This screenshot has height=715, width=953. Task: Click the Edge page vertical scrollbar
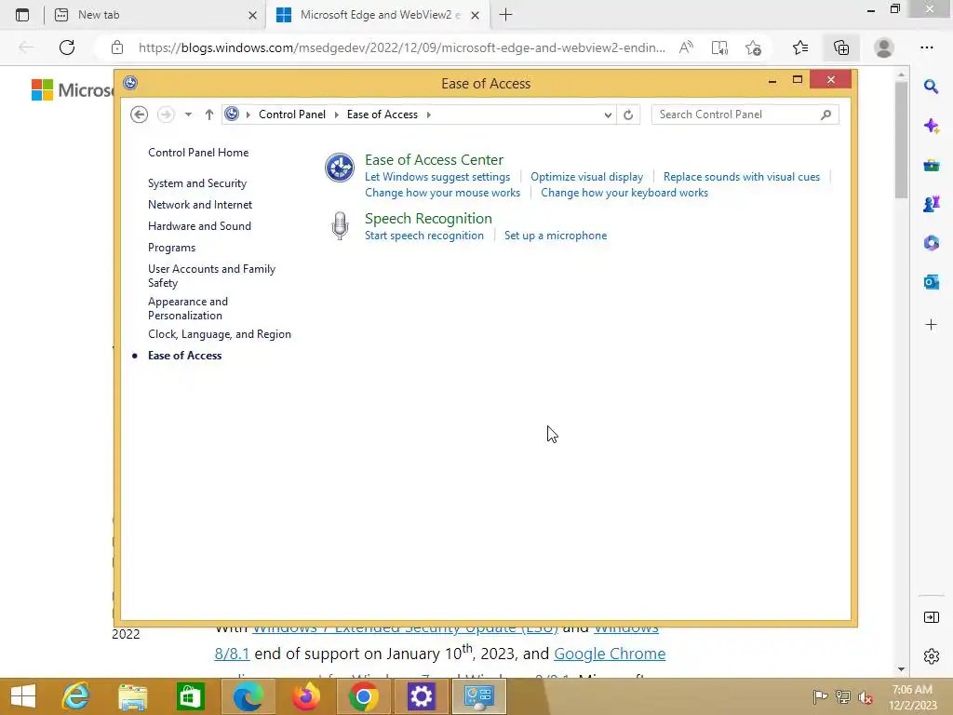[901, 140]
